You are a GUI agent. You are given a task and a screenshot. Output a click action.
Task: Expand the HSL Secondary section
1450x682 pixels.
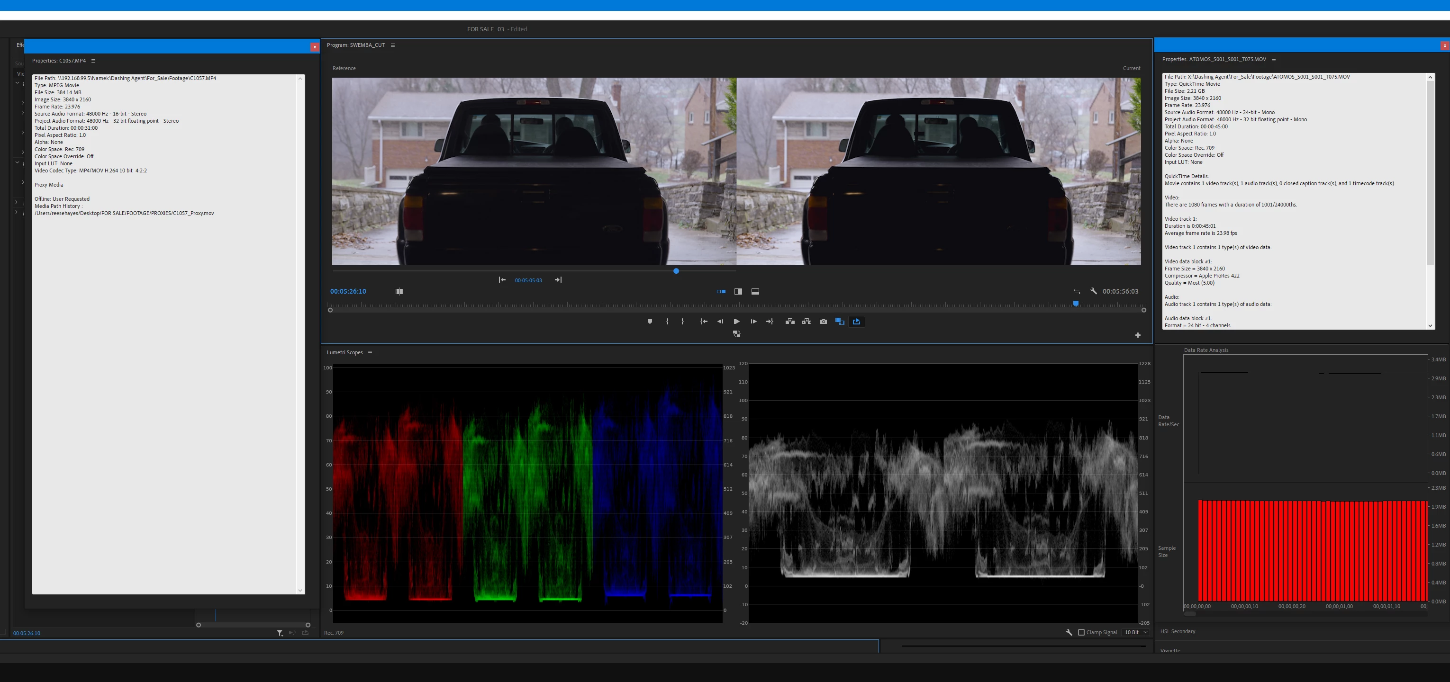(1178, 631)
